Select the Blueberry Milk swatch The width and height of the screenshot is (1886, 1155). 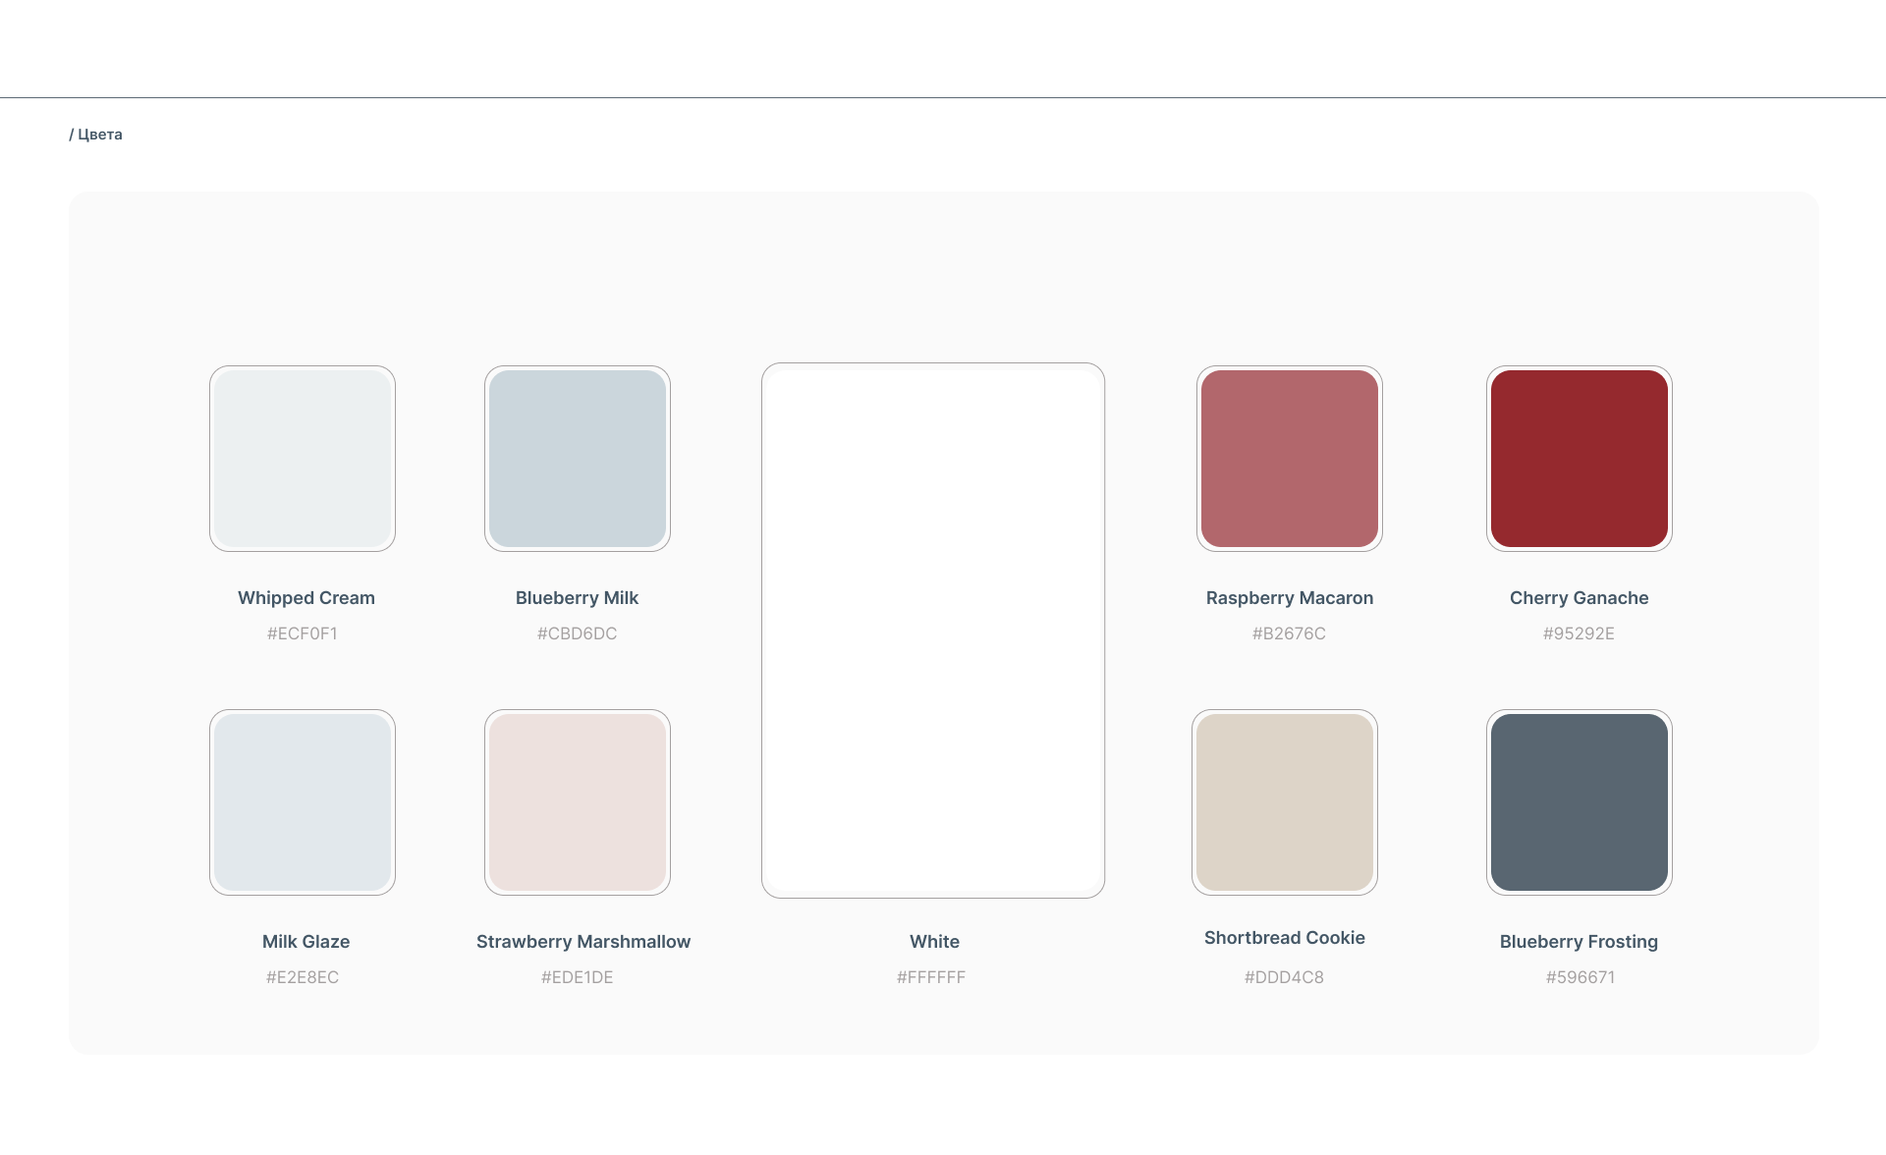click(x=578, y=459)
